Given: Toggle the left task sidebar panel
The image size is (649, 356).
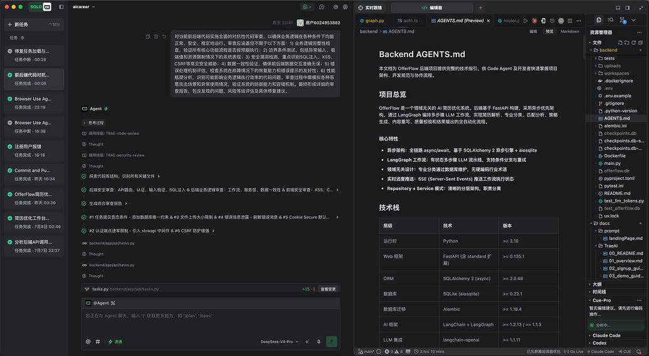Looking at the screenshot, I should [x=61, y=7].
